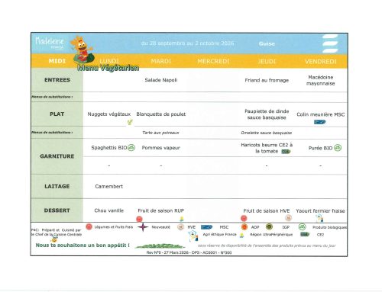
Task: Click Pommes vapeur side dish
Action: tap(161, 148)
